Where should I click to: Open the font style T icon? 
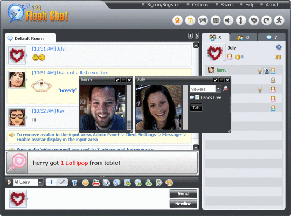(x=74, y=183)
